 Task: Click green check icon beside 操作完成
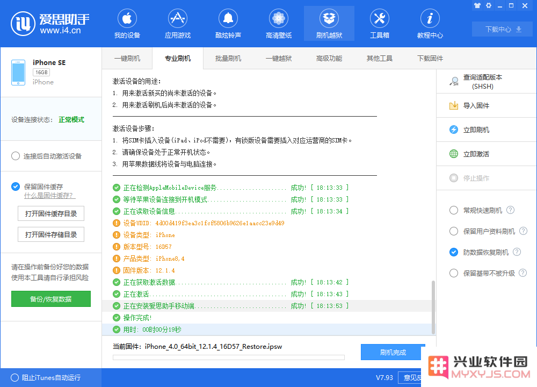(x=117, y=318)
